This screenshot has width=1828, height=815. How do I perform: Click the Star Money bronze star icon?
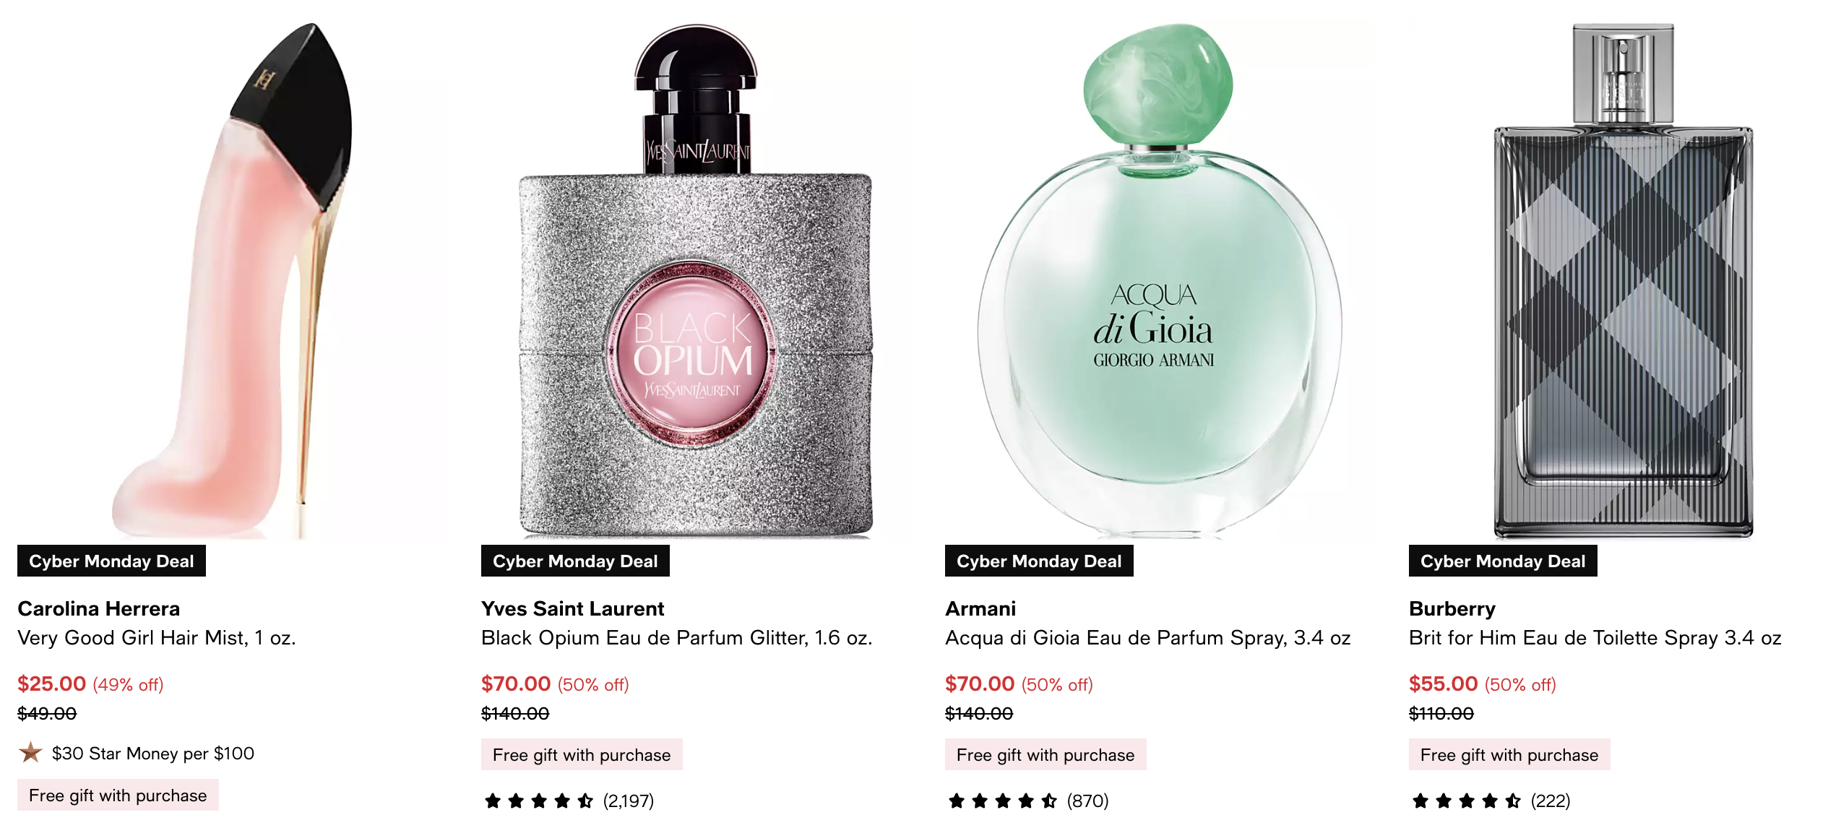(30, 753)
